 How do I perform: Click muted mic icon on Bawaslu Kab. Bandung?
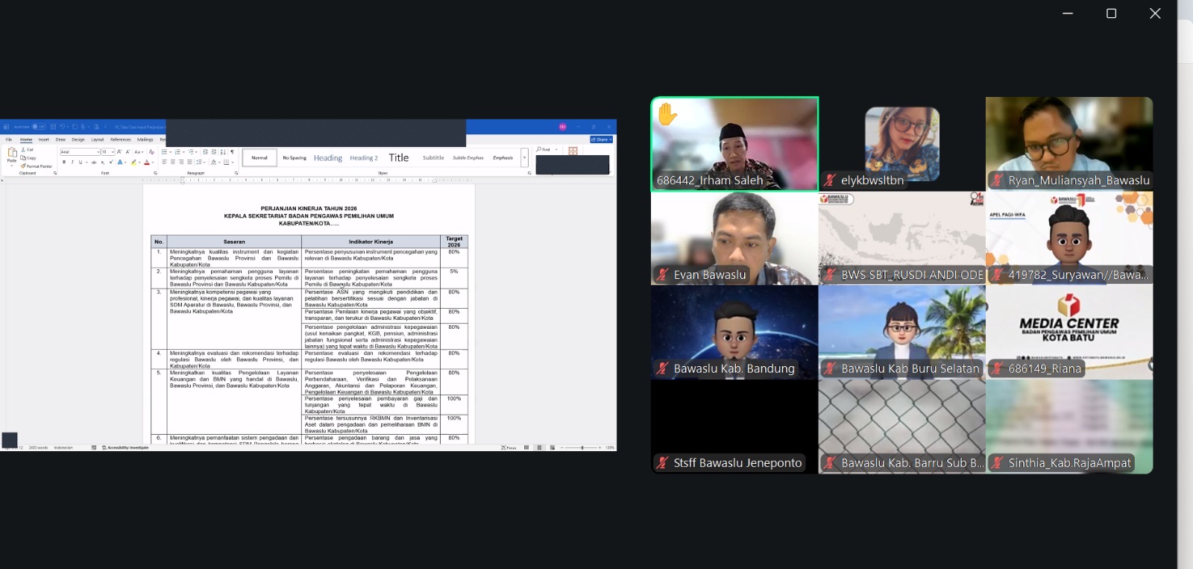662,369
